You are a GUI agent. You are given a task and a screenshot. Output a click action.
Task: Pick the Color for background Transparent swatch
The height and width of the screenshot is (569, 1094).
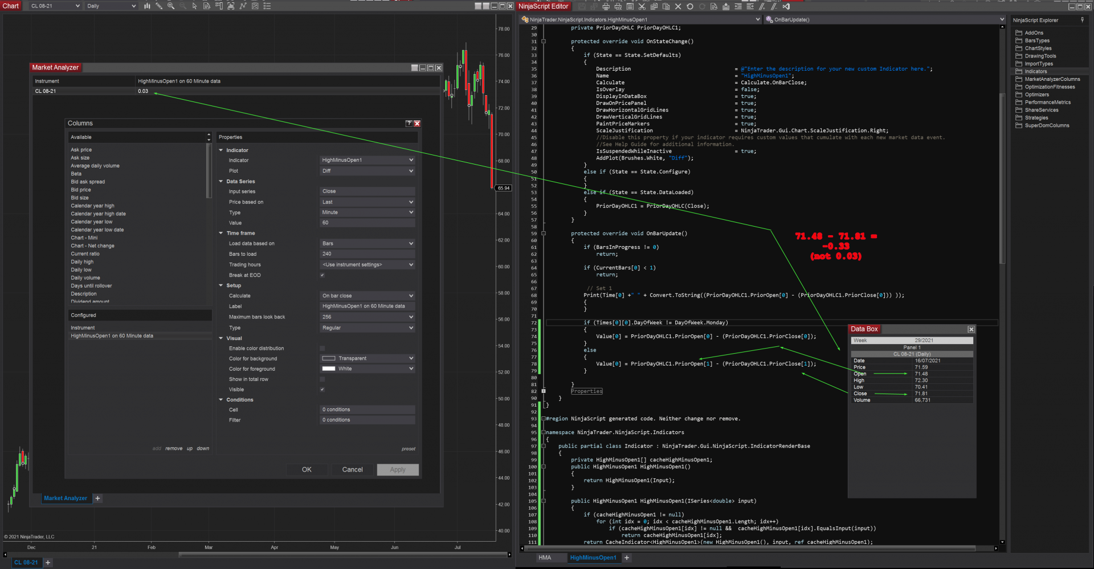[x=329, y=359]
